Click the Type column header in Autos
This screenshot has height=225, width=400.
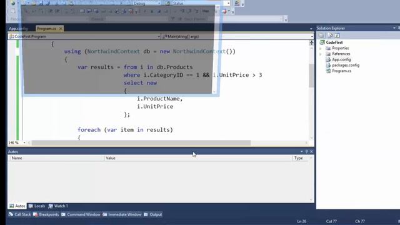click(301, 158)
